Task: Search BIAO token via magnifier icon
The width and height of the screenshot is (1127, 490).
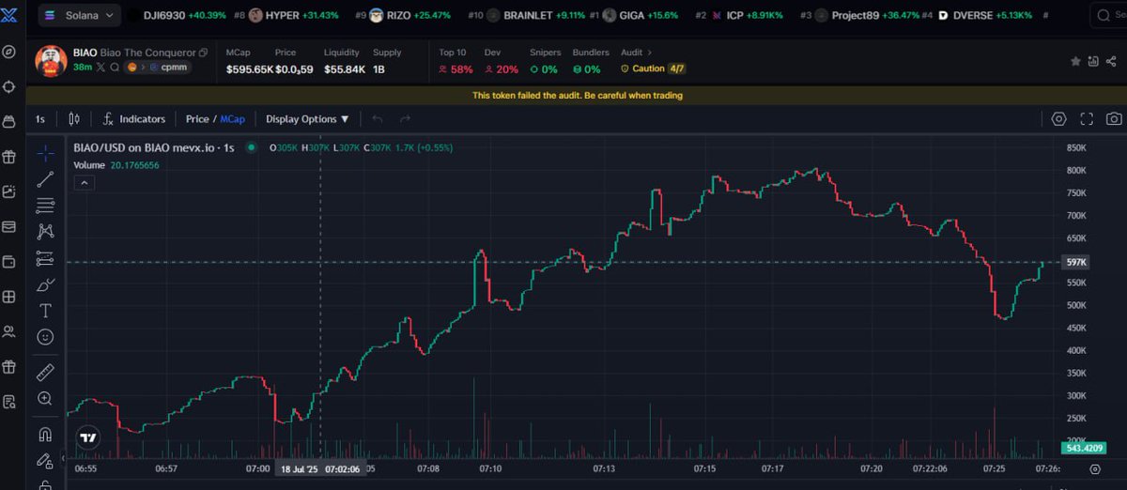Action: pyautogui.click(x=114, y=68)
